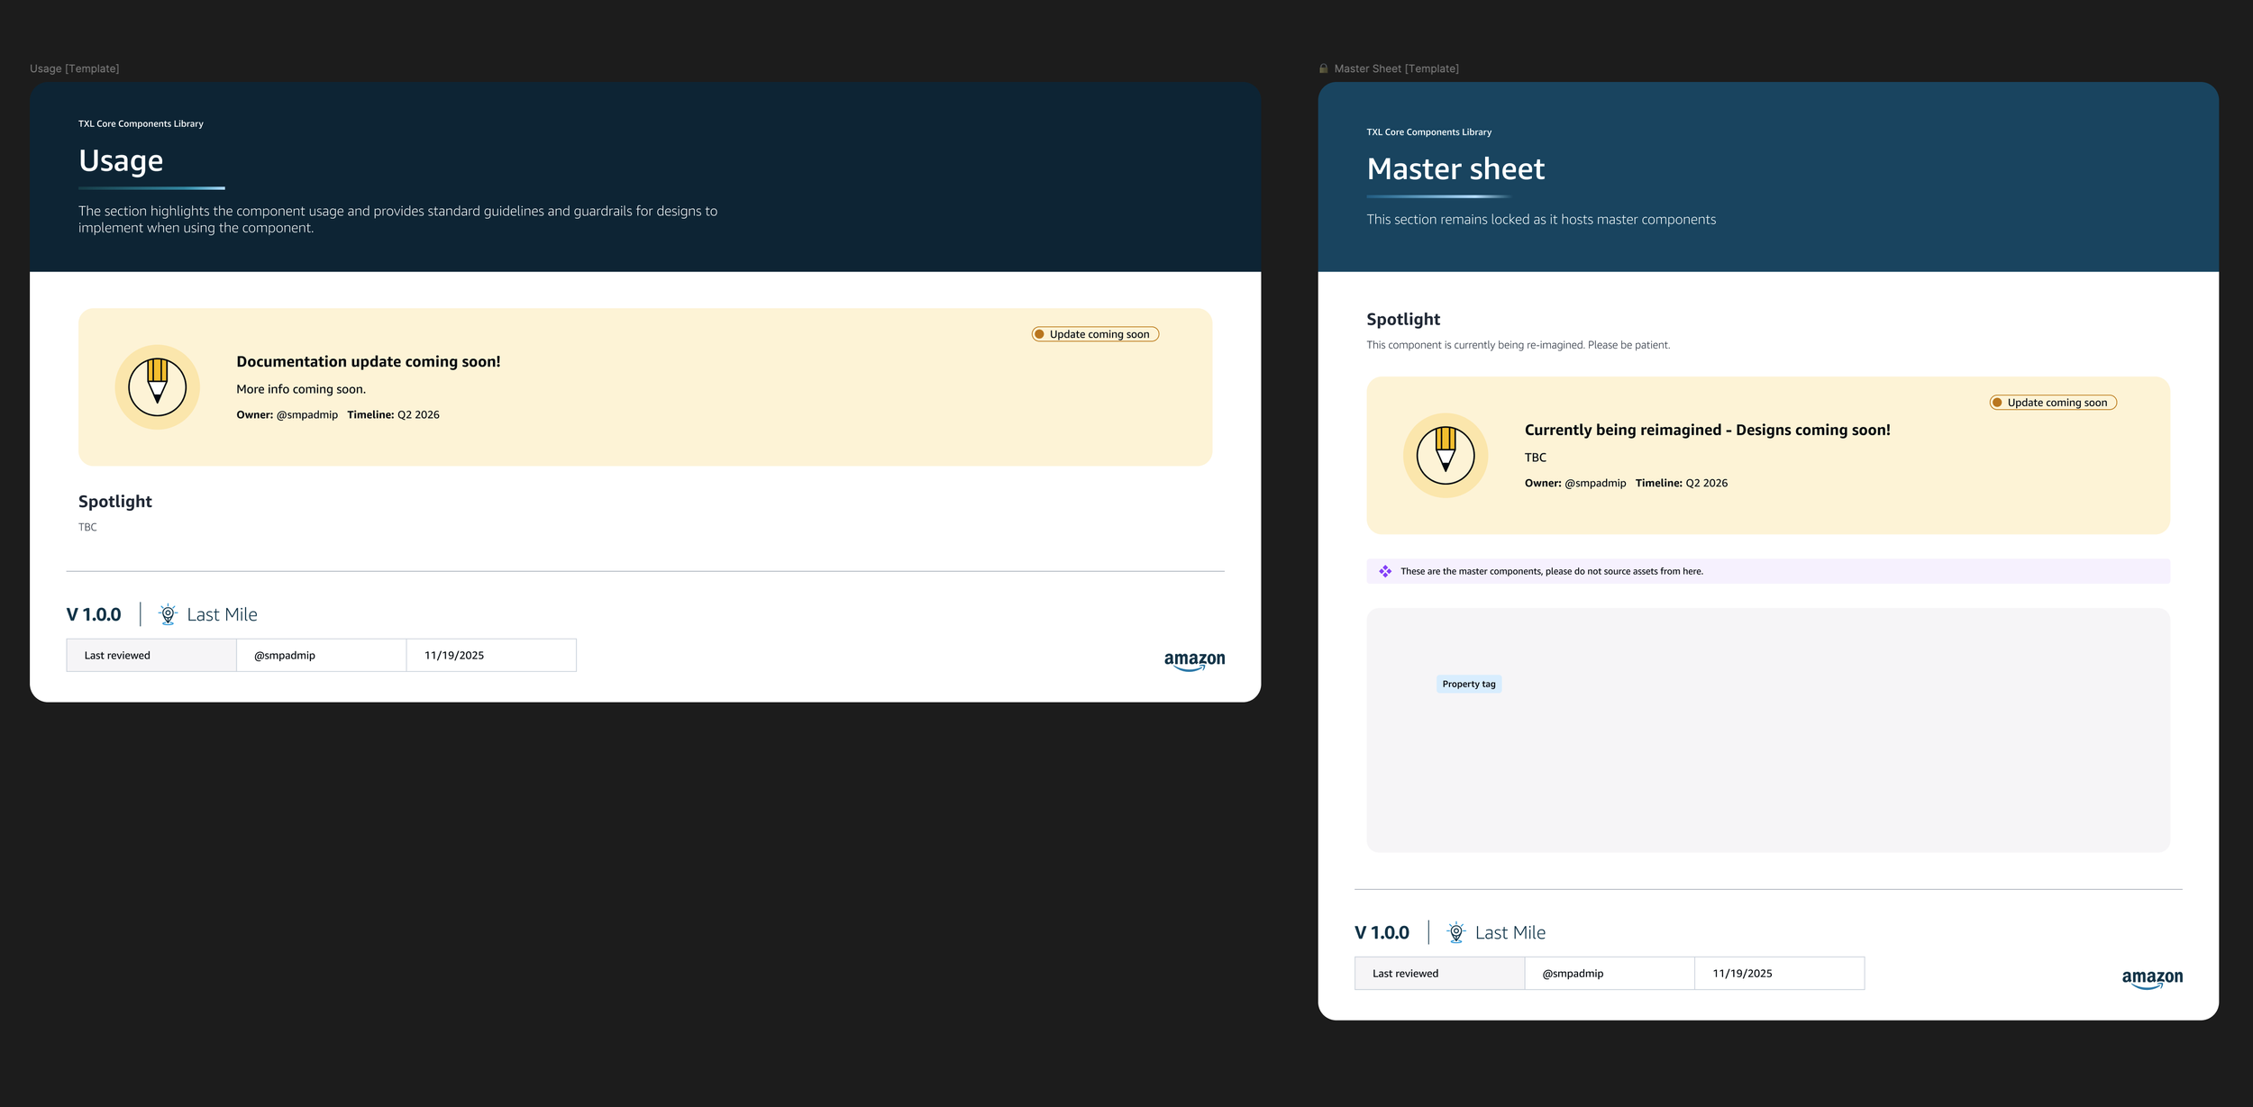Select Currently being reimagined heading
Image resolution: width=2253 pixels, height=1107 pixels.
coord(1707,430)
